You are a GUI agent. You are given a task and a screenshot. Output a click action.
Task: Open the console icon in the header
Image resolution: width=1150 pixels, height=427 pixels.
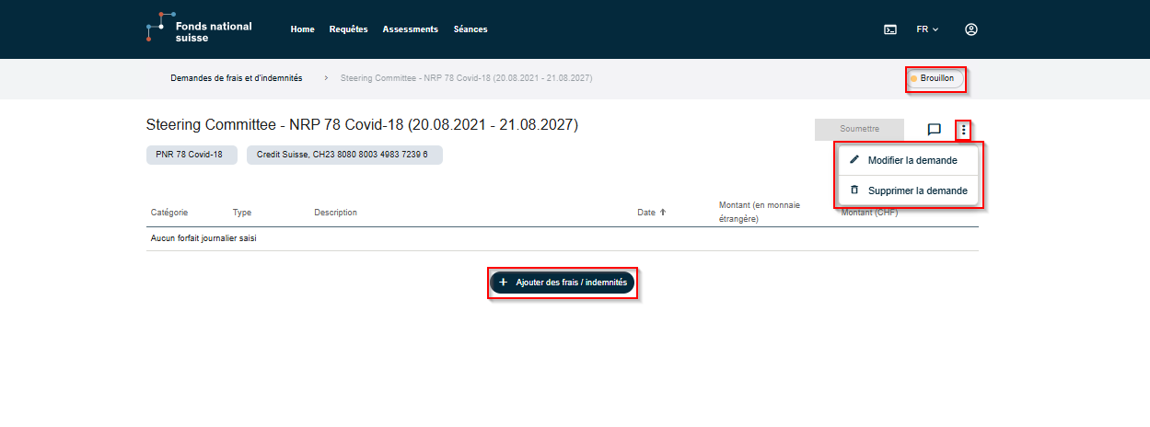(890, 29)
